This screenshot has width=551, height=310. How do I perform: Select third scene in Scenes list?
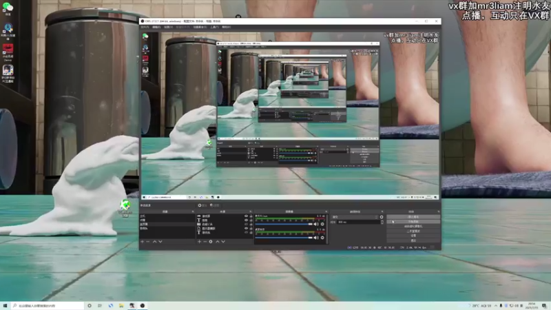167,225
